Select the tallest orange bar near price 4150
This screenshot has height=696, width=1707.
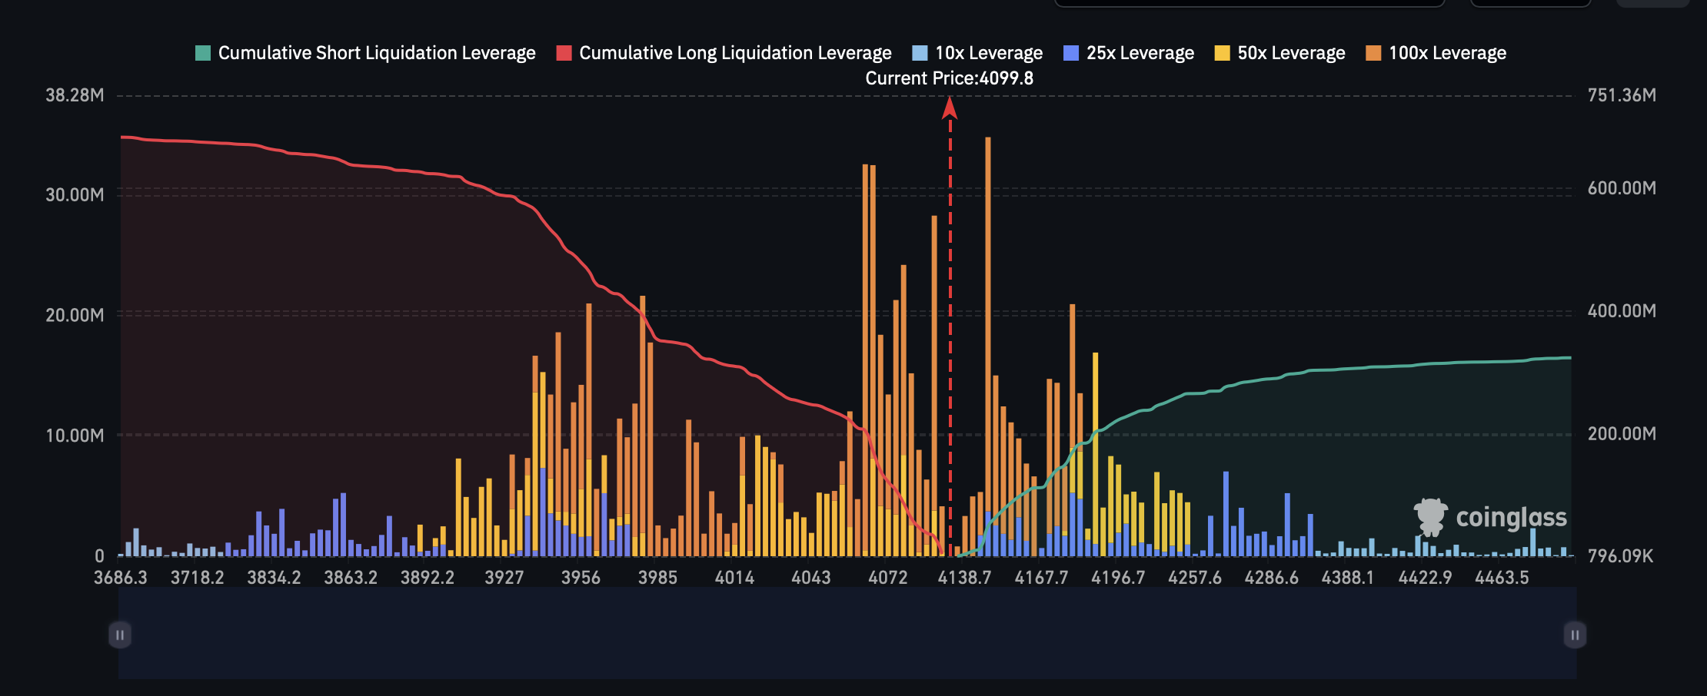coord(987,307)
